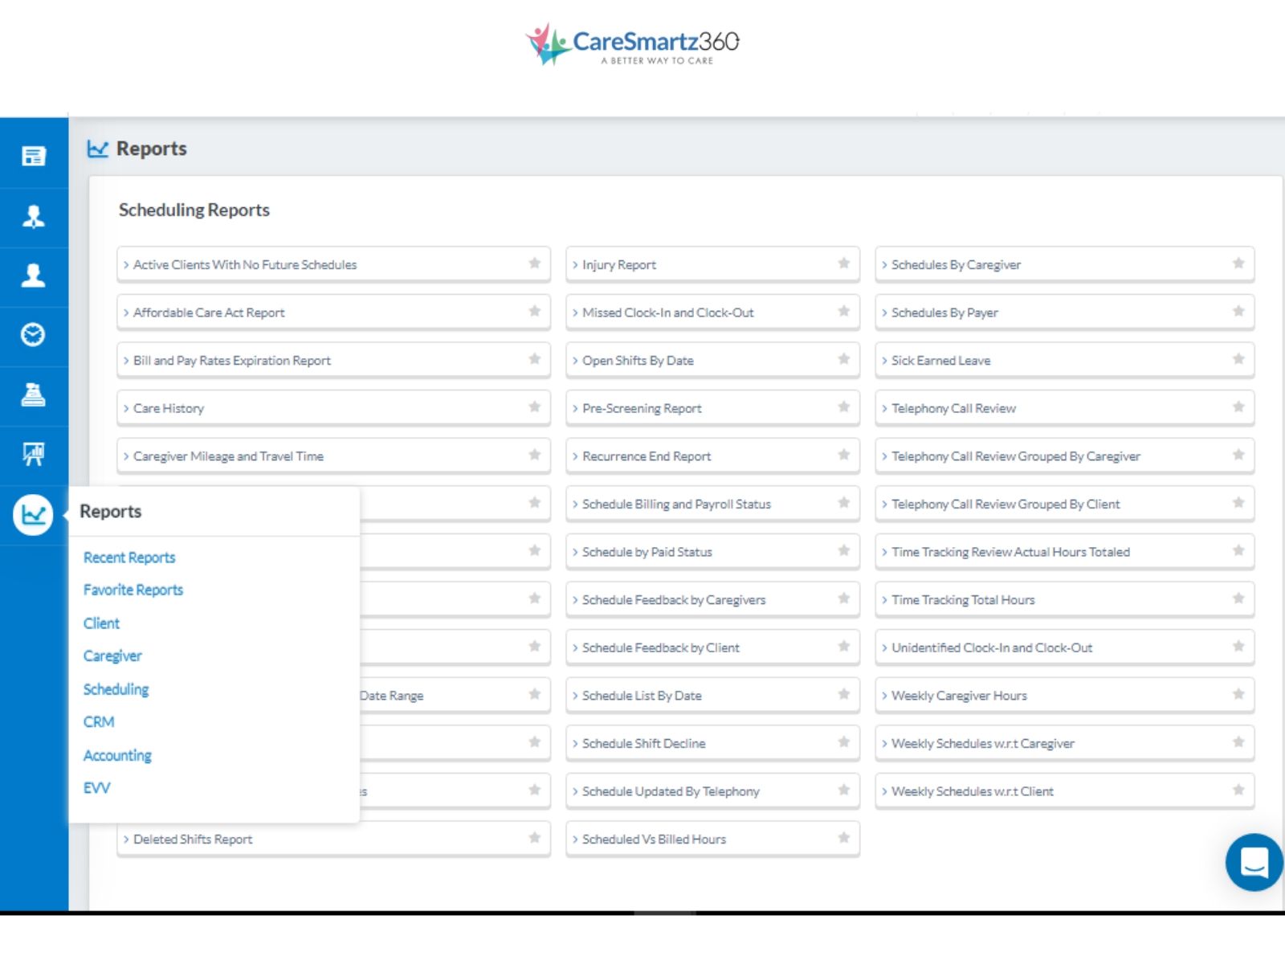Star the Open Shifts By Date report

pyautogui.click(x=844, y=359)
